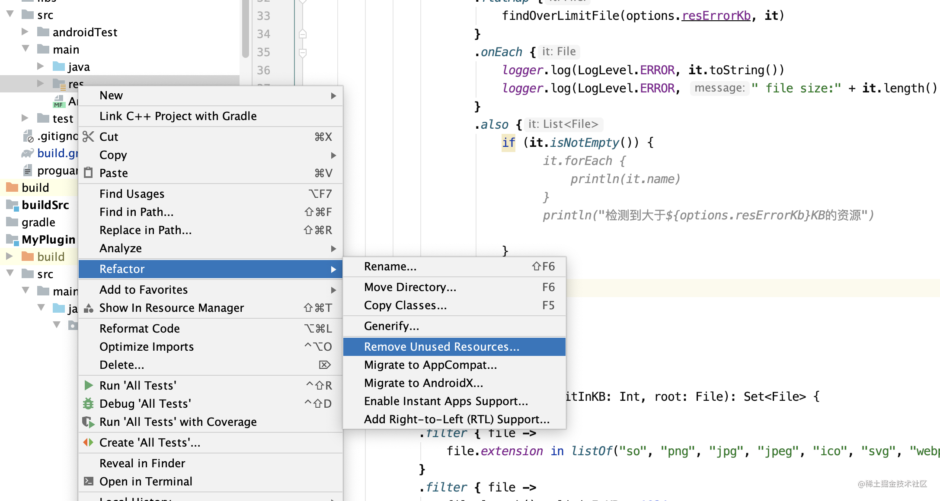Click the Show In Resource Manager icon
Screen dimensions: 940x501
[x=88, y=308]
